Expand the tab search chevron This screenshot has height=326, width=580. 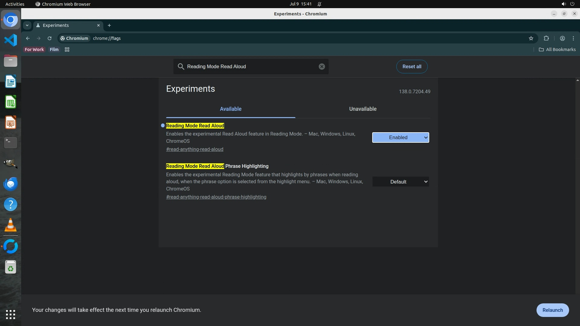tap(27, 25)
